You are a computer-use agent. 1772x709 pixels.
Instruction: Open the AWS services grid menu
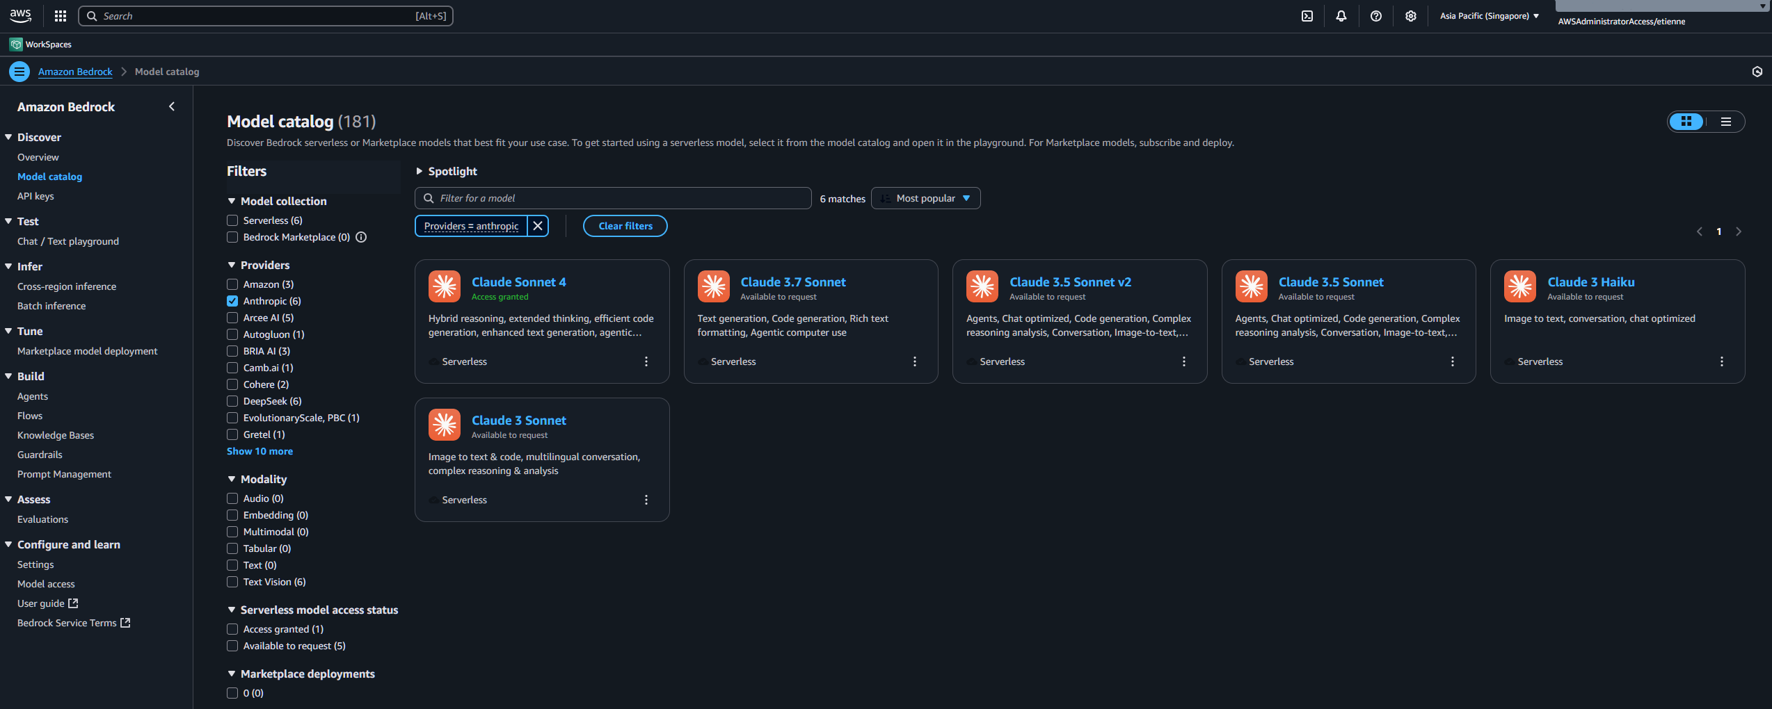pos(61,16)
